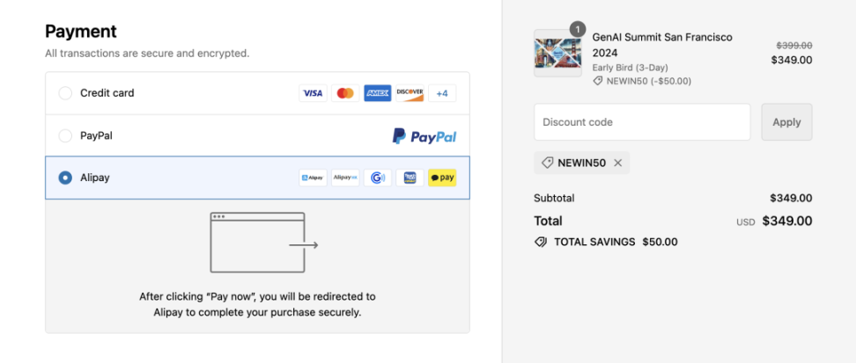856x363 pixels.
Task: Click the NEWIN50 discount tag chip
Action: pyautogui.click(x=581, y=163)
